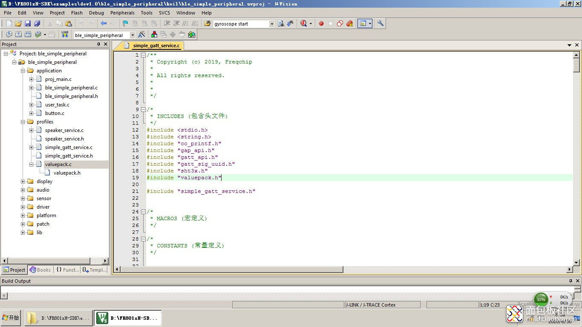Click the Batch Build icon
This screenshot has height=327, width=582.
click(38, 34)
